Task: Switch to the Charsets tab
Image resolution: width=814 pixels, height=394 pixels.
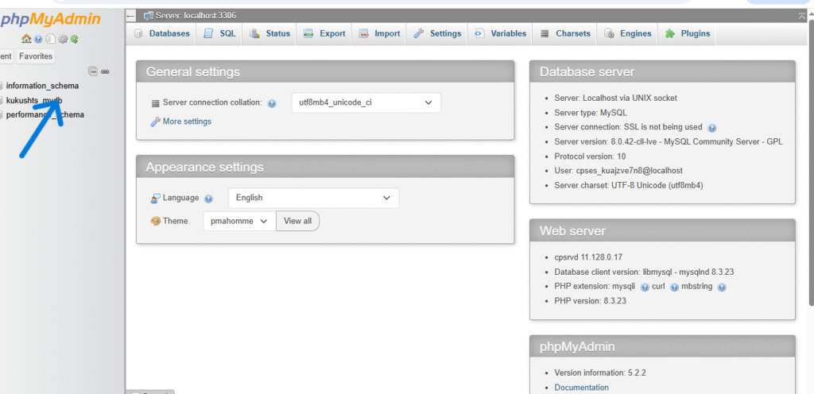Action: (x=565, y=33)
